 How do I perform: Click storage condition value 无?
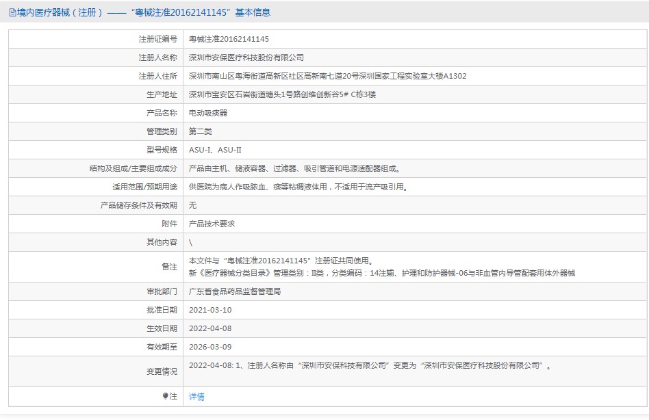pyautogui.click(x=193, y=205)
